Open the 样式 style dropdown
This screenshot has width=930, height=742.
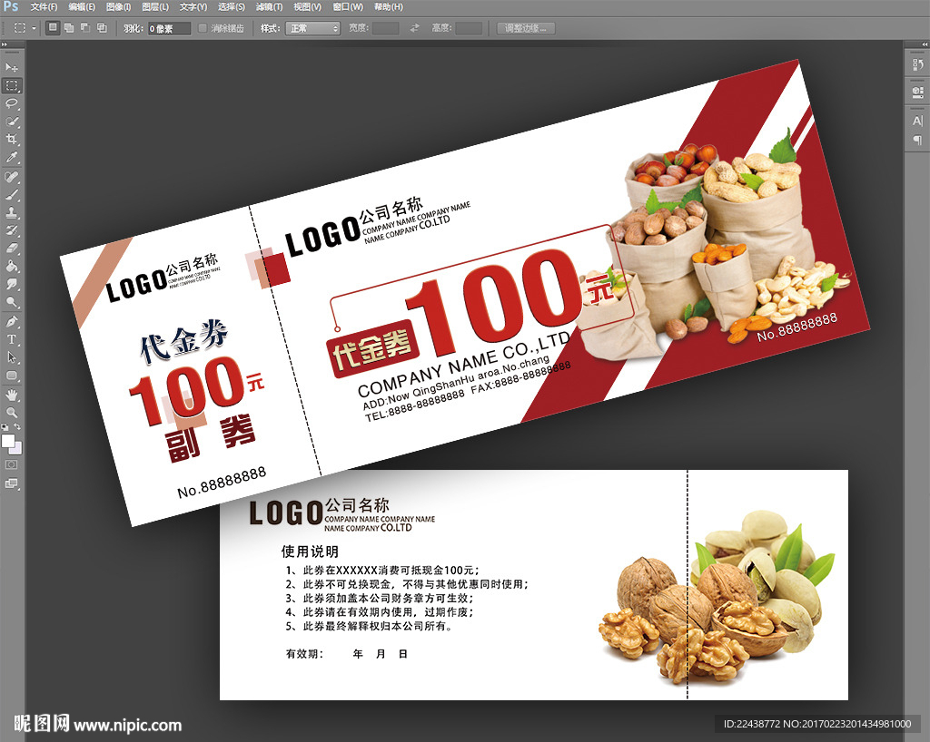[x=312, y=28]
